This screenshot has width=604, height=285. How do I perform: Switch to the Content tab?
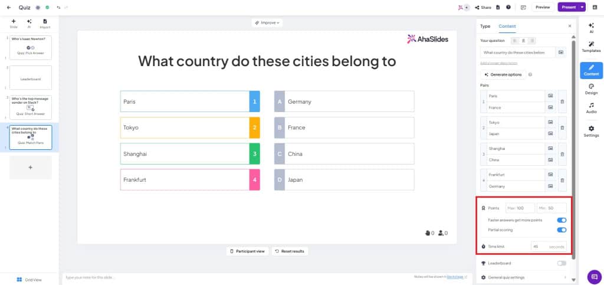coord(507,26)
